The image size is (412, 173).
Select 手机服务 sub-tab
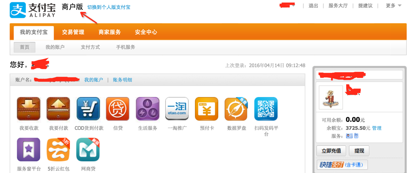click(x=126, y=48)
